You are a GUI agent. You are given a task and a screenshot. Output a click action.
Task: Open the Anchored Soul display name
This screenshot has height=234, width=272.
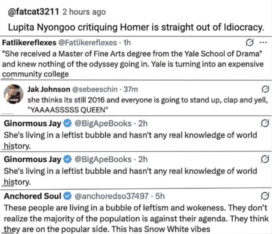tap(32, 196)
